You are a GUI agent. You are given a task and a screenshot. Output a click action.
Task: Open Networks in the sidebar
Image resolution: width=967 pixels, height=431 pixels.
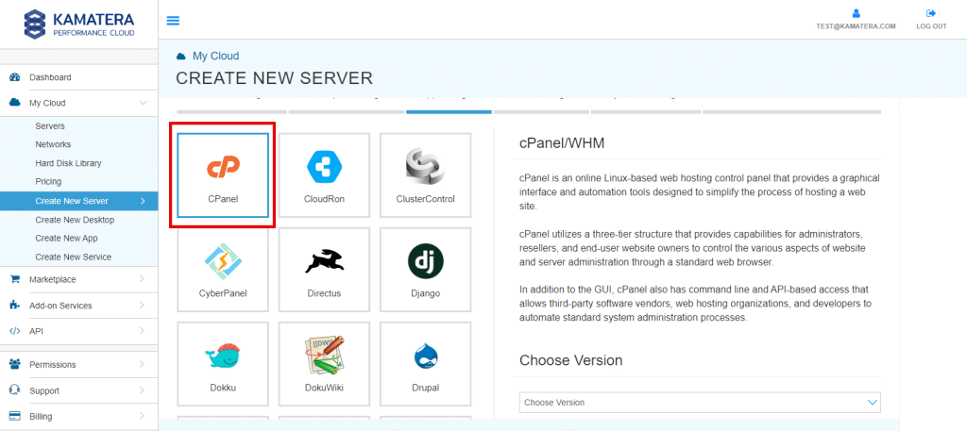click(53, 144)
